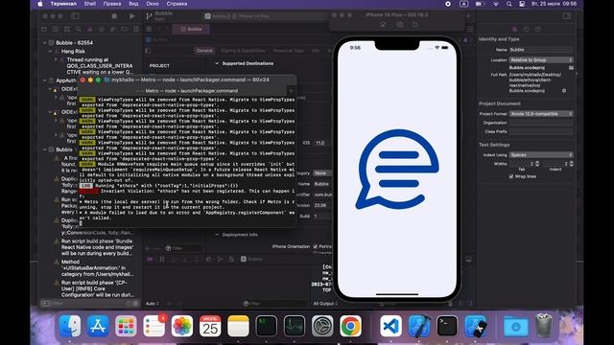
Task: Toggle Xcode navigator sidebar visibility
Action: pyautogui.click(x=75, y=16)
